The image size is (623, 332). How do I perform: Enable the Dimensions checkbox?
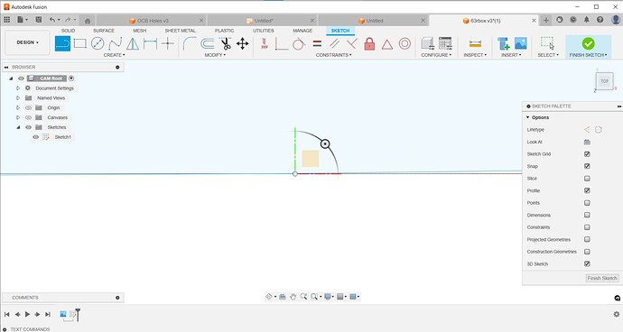pos(587,215)
